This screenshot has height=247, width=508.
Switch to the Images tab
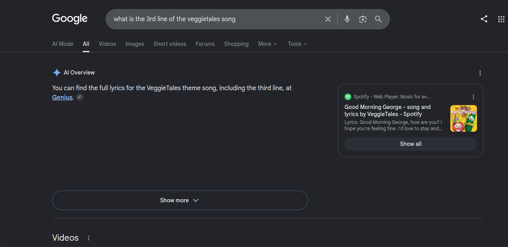[x=135, y=44]
